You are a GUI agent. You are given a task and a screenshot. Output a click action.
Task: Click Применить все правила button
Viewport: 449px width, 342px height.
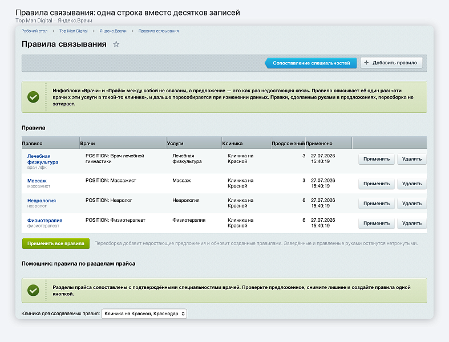pyautogui.click(x=56, y=243)
